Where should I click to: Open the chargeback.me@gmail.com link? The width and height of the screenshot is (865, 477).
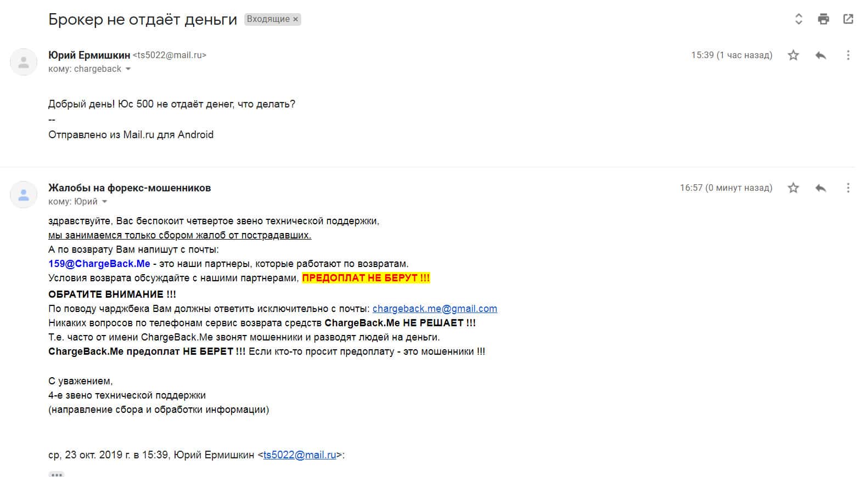[435, 309]
